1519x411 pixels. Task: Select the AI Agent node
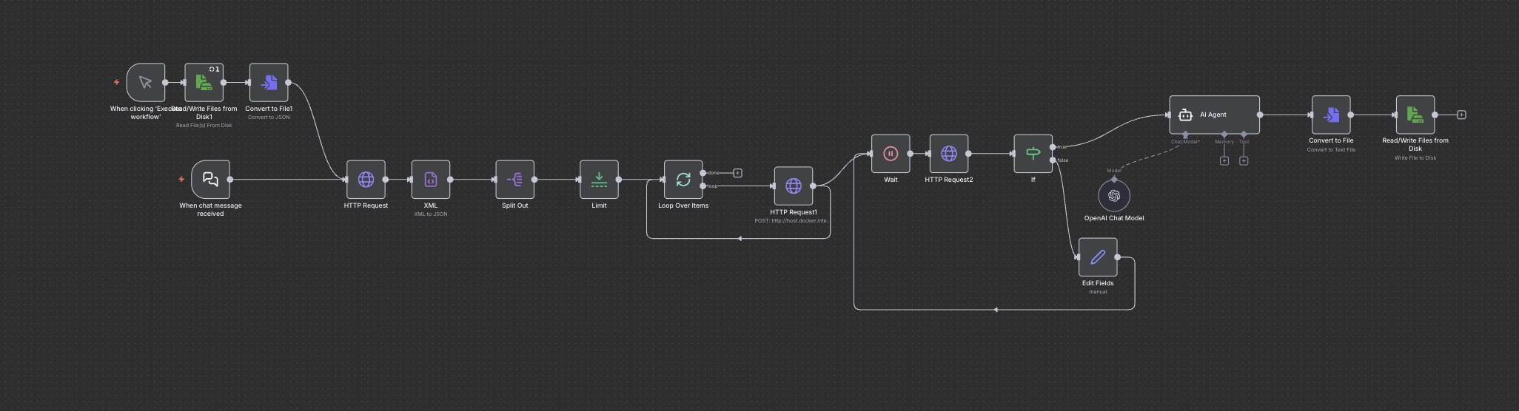click(x=1214, y=115)
